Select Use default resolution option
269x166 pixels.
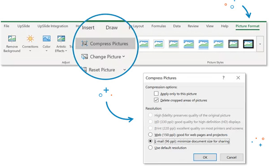(x=150, y=148)
